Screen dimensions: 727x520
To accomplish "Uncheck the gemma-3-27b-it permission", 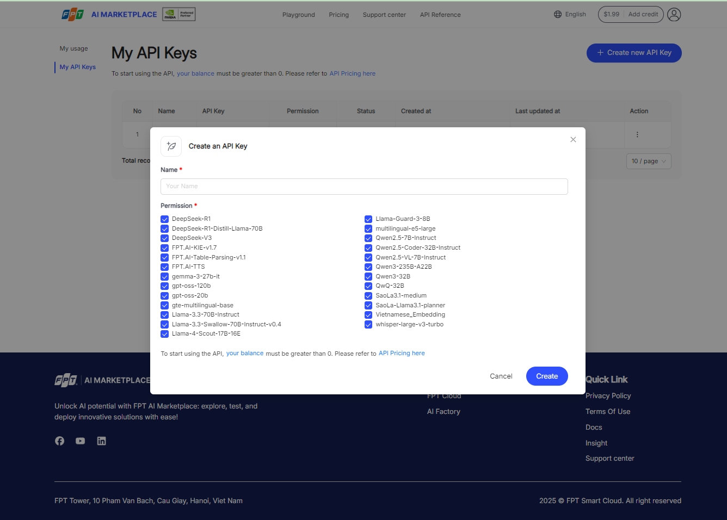I will pos(164,277).
